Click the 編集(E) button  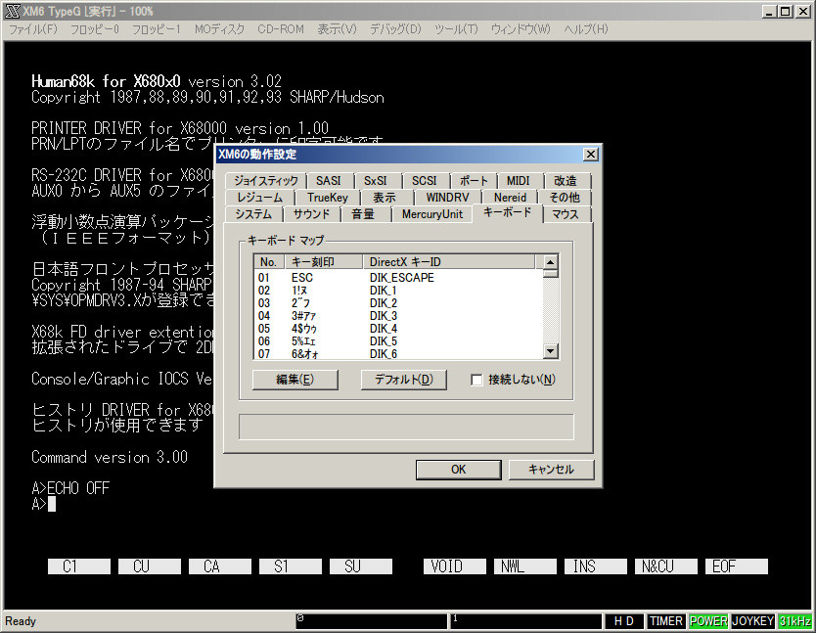tap(295, 380)
